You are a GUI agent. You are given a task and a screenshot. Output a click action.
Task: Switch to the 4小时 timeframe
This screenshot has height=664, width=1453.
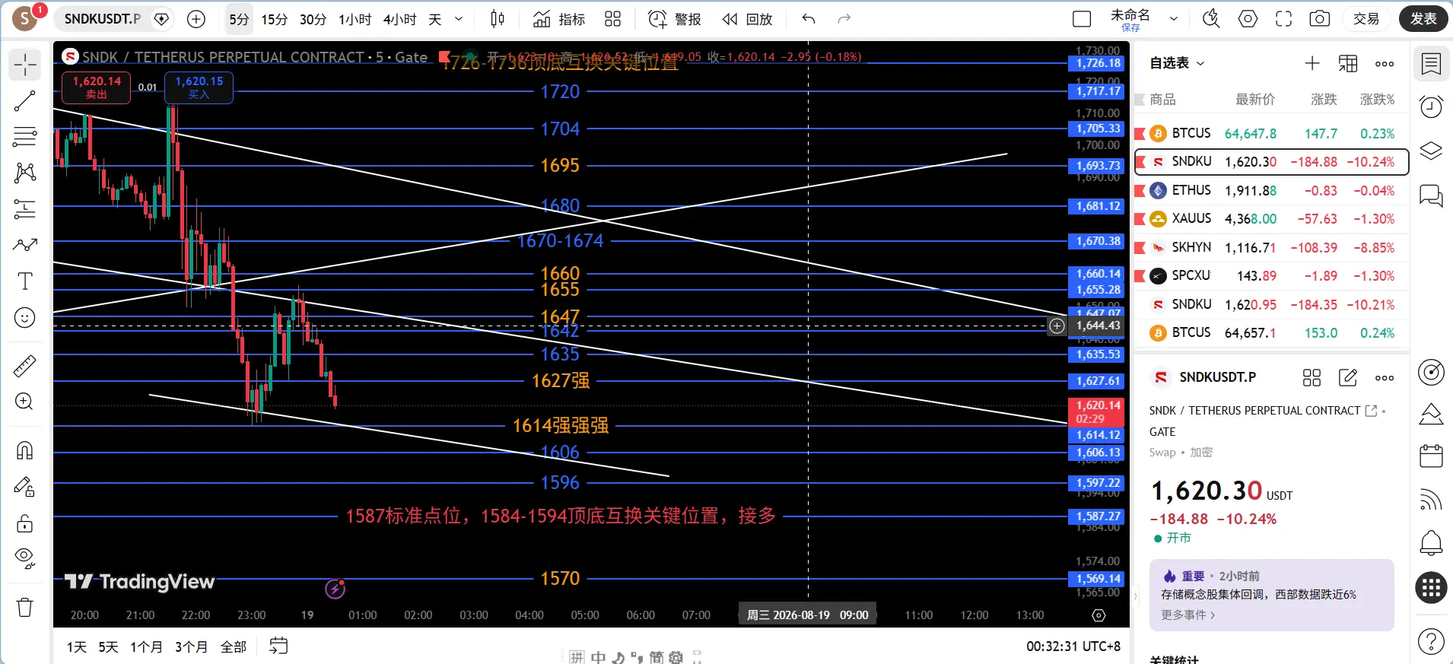[400, 19]
